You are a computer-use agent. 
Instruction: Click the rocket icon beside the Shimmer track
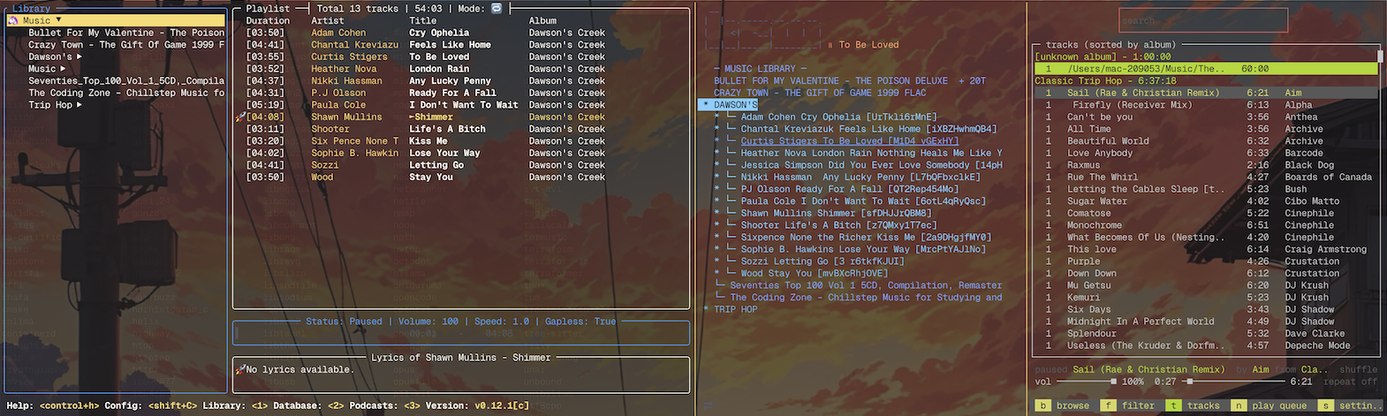[x=240, y=117]
